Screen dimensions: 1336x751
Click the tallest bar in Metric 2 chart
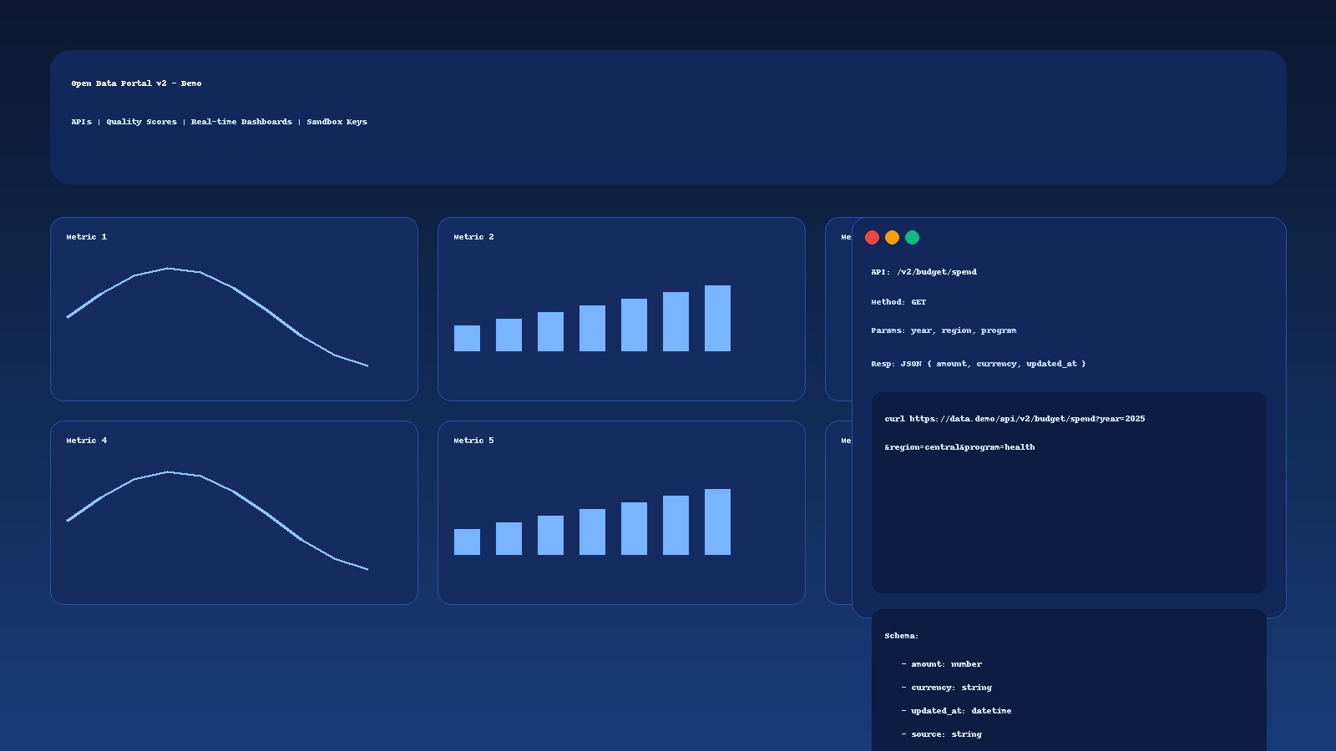[x=717, y=319]
